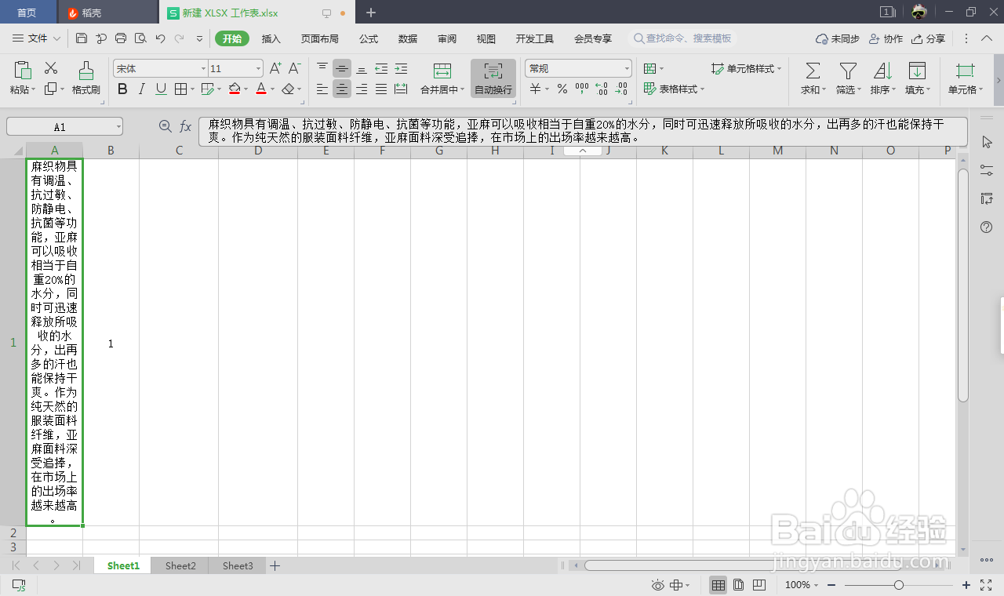Add a new worksheet with the plus button
This screenshot has width=1004, height=596.
coord(275,565)
